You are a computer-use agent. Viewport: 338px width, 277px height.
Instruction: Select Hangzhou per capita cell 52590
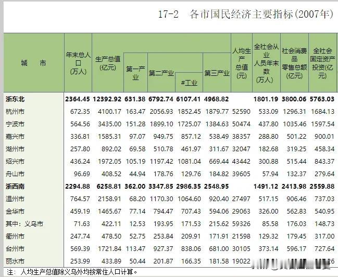click(x=242, y=112)
